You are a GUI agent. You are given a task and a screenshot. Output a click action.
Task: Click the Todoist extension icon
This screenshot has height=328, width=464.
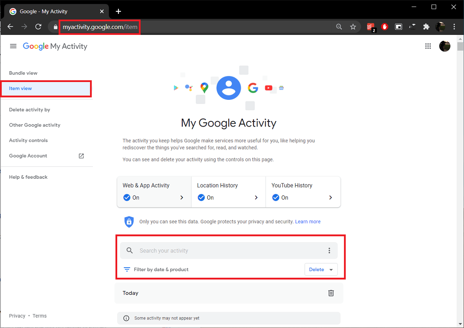[370, 27]
